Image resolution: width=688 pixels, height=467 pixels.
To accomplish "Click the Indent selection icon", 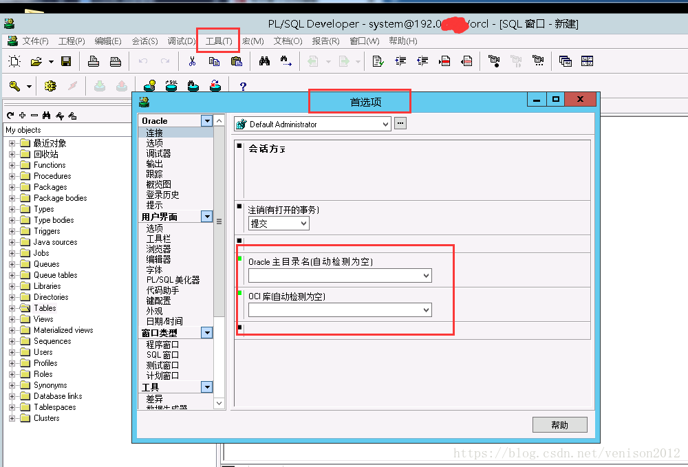I will (400, 61).
